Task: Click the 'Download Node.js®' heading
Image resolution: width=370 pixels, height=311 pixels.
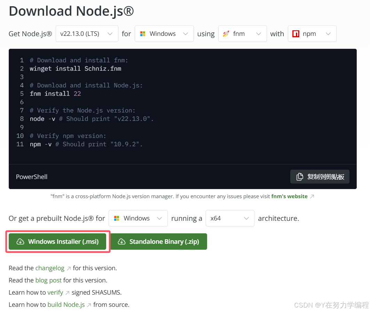Action: (x=71, y=11)
